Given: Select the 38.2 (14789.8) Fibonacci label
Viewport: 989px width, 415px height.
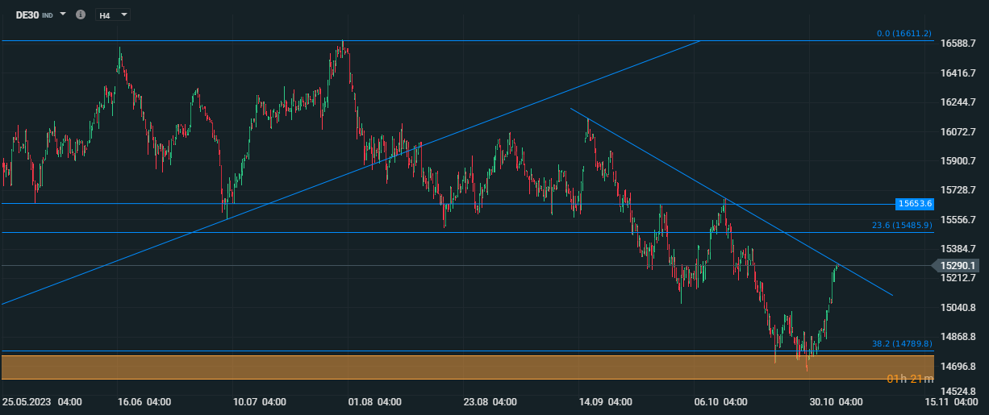Looking at the screenshot, I should coord(902,343).
